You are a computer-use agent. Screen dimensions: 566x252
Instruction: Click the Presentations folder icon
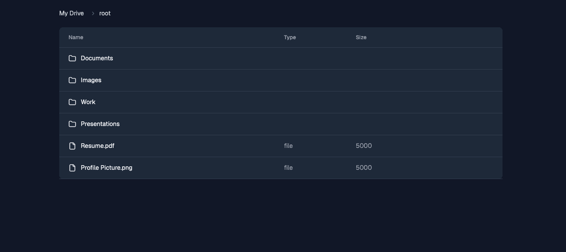point(72,124)
